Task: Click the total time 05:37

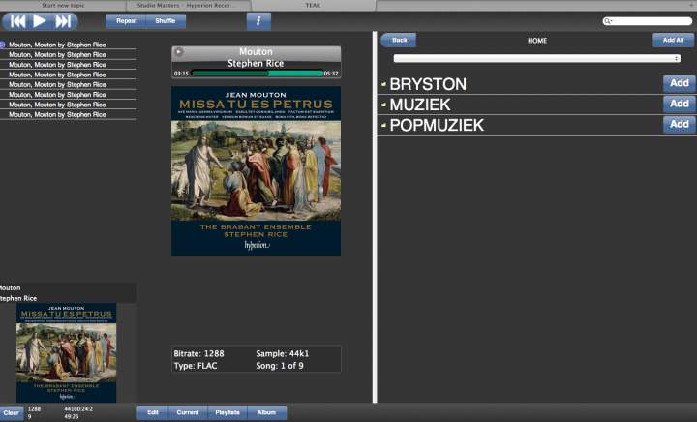Action: 331,74
